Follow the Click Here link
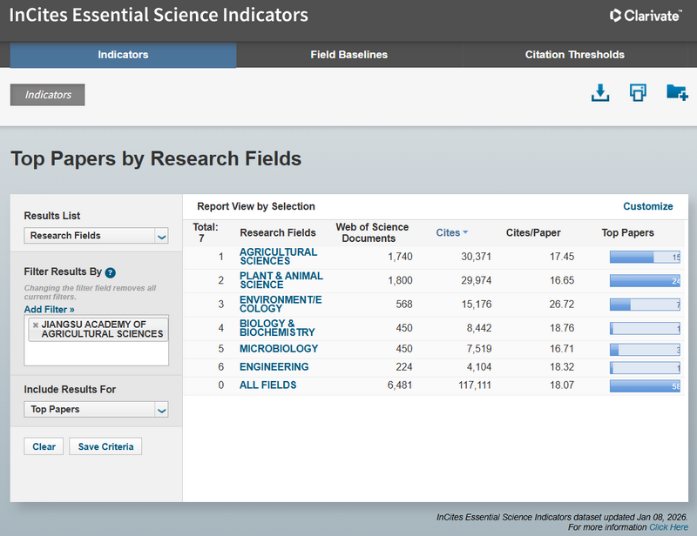This screenshot has height=536, width=697. point(668,527)
